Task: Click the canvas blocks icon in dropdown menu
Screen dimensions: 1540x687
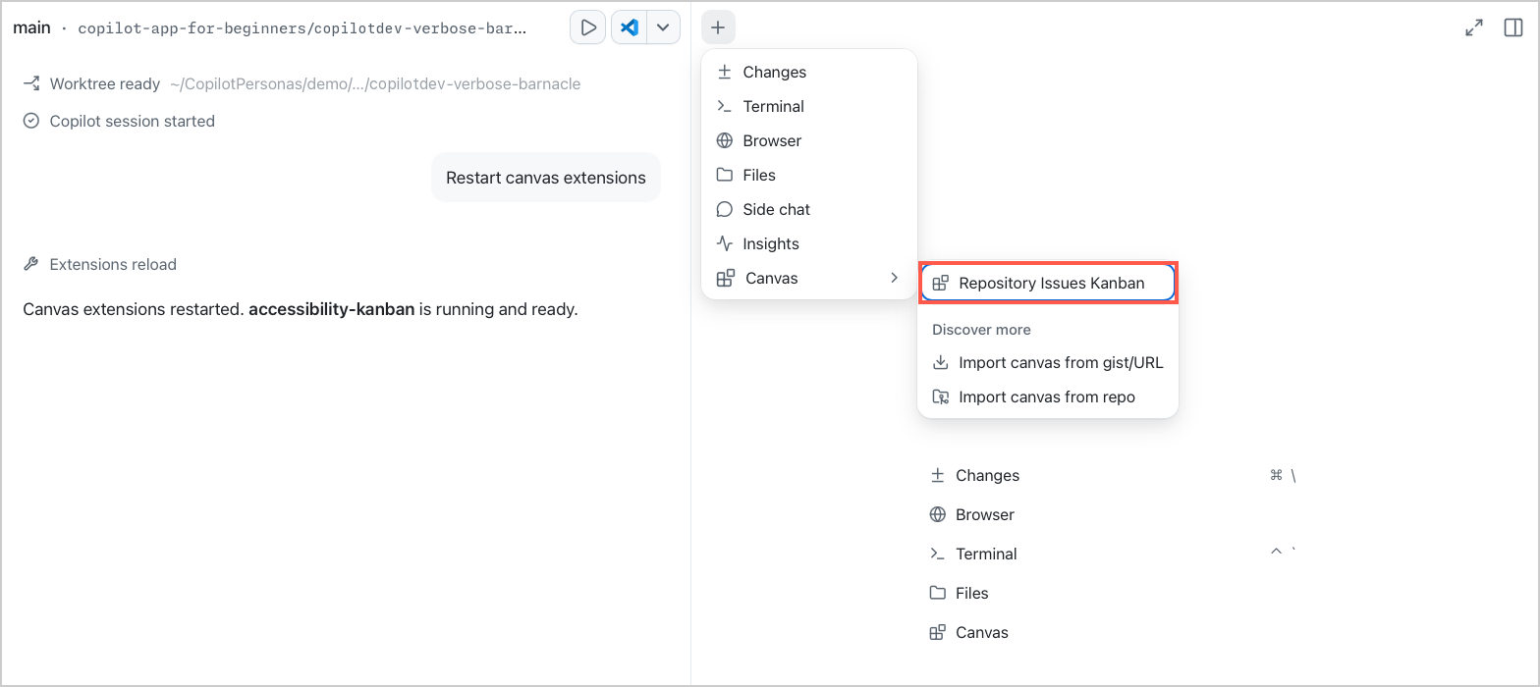Action: coord(726,278)
